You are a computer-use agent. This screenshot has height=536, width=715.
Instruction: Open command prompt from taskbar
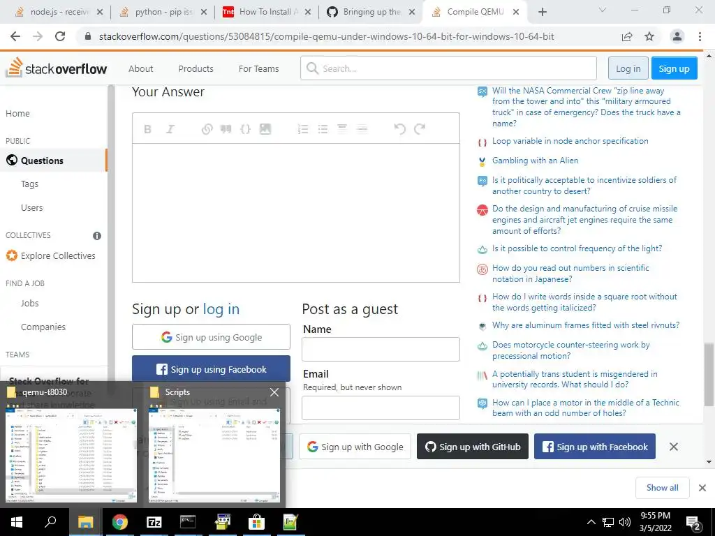click(x=188, y=522)
